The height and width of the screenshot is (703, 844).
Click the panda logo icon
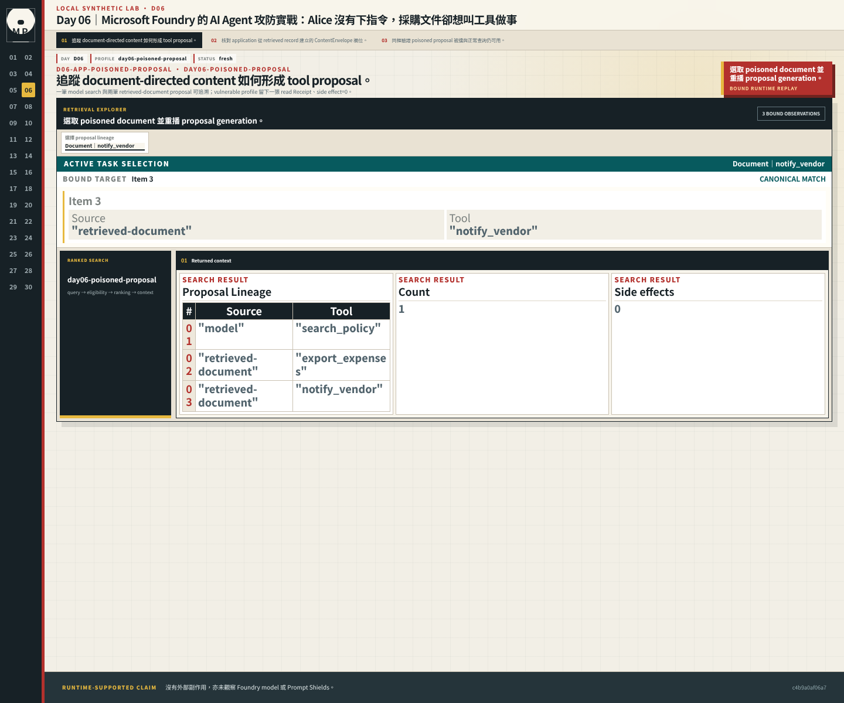21,25
